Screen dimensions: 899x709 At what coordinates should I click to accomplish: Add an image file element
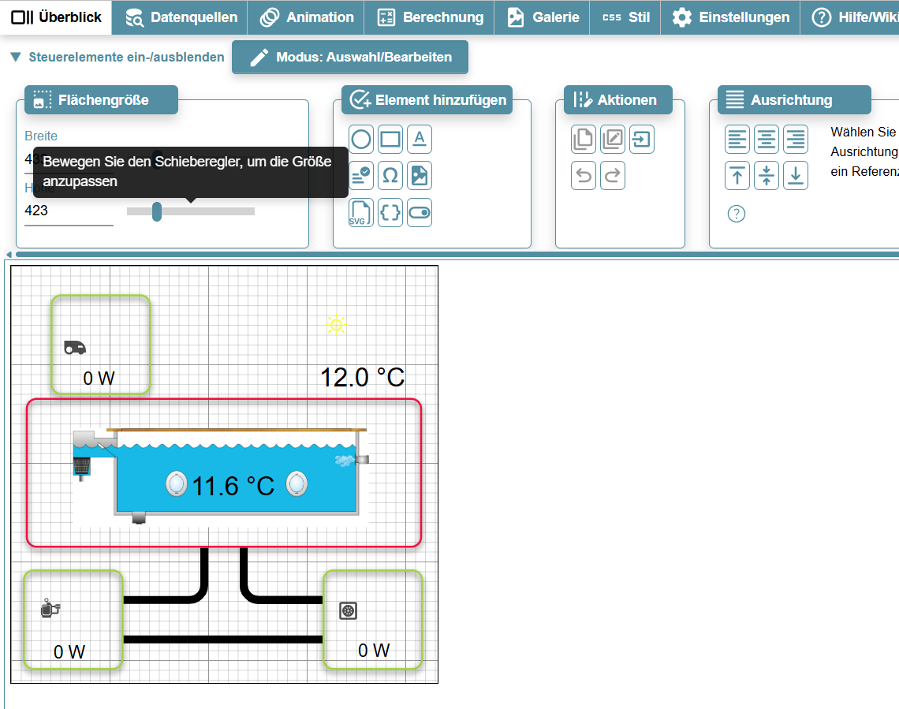tap(420, 176)
